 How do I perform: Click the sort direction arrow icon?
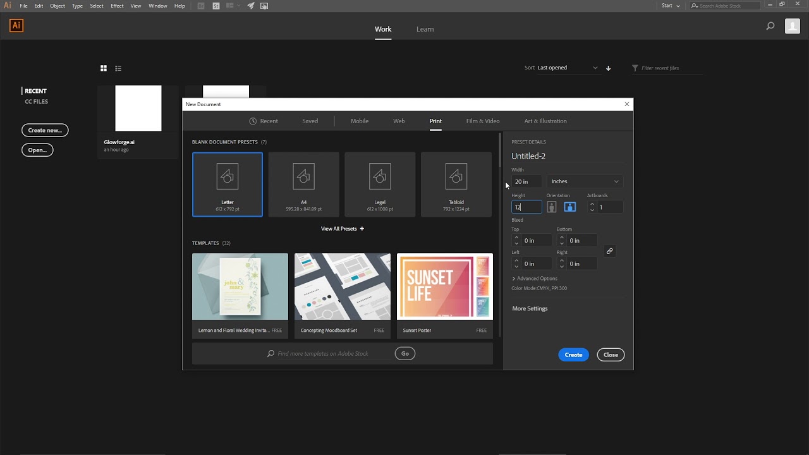[608, 68]
